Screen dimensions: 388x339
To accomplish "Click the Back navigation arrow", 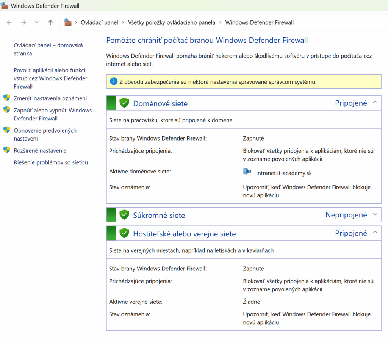I will [x=9, y=22].
